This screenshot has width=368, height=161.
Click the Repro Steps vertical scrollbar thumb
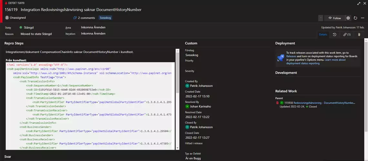pos(178,73)
